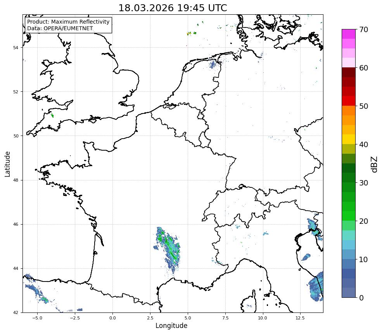382x333 pixels.
Task: Click the magenta swatch at top of colorbar
Action: pos(349,34)
